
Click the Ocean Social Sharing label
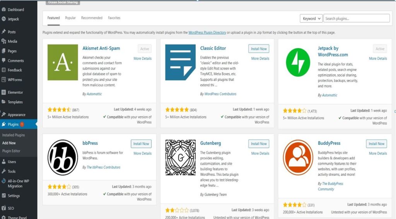pos(63,2)
